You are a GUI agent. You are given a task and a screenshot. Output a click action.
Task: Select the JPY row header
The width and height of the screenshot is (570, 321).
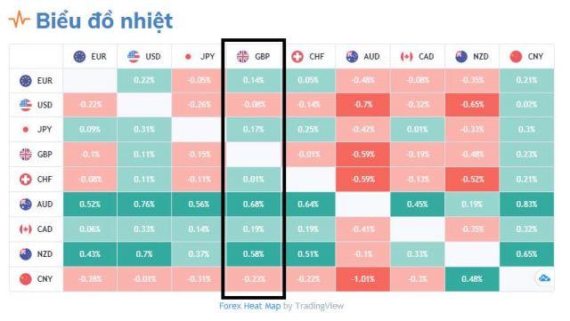(x=36, y=130)
